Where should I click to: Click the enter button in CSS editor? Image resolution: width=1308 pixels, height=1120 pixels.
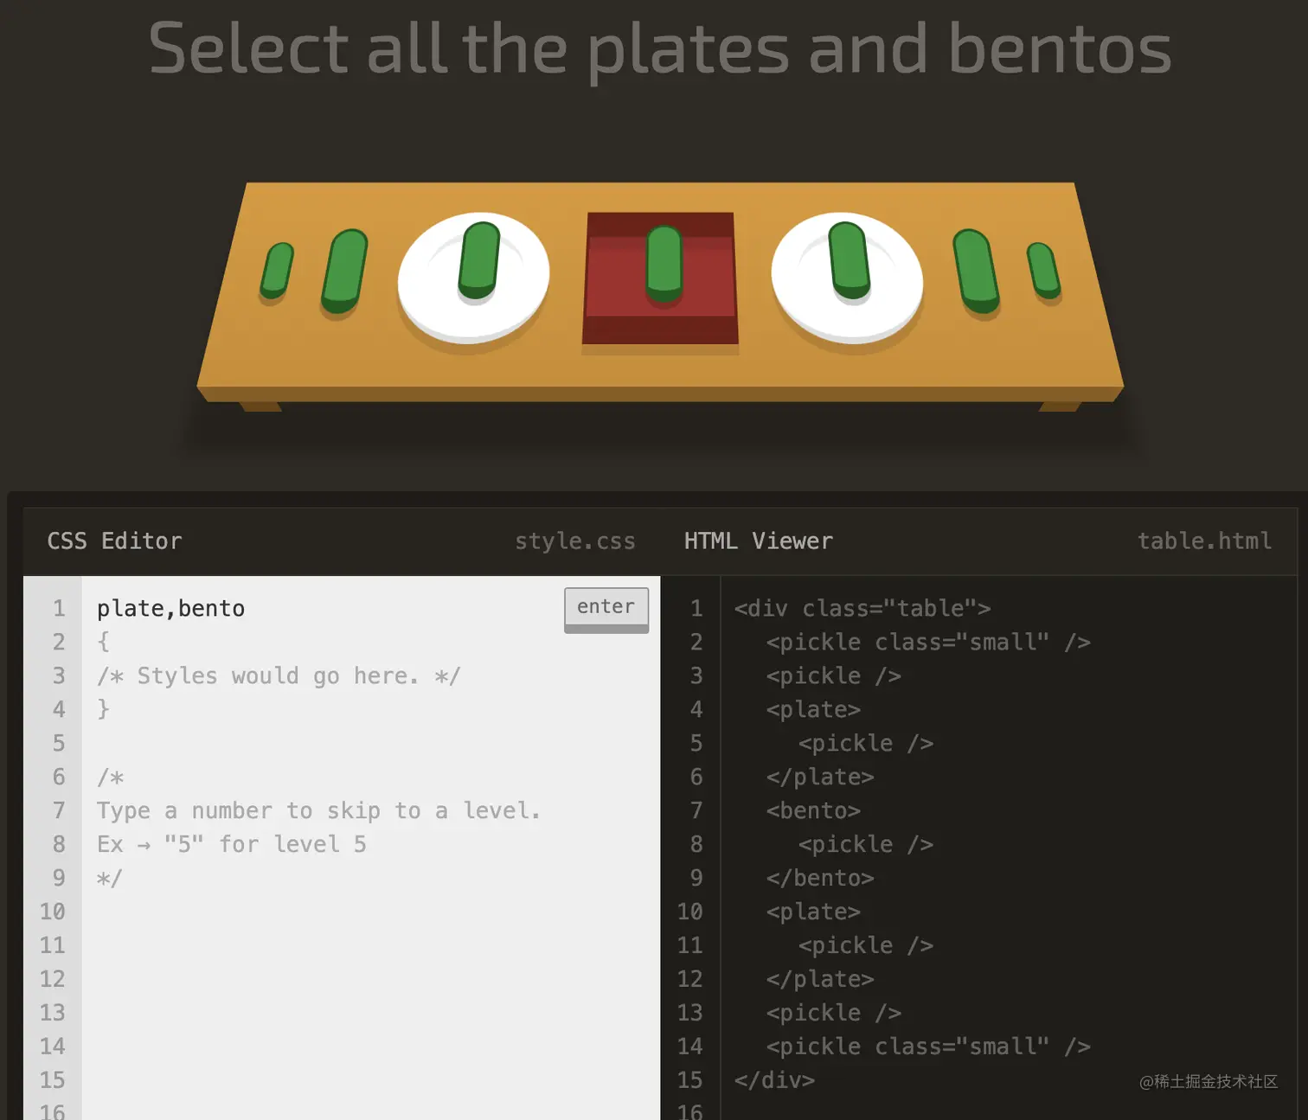click(606, 610)
